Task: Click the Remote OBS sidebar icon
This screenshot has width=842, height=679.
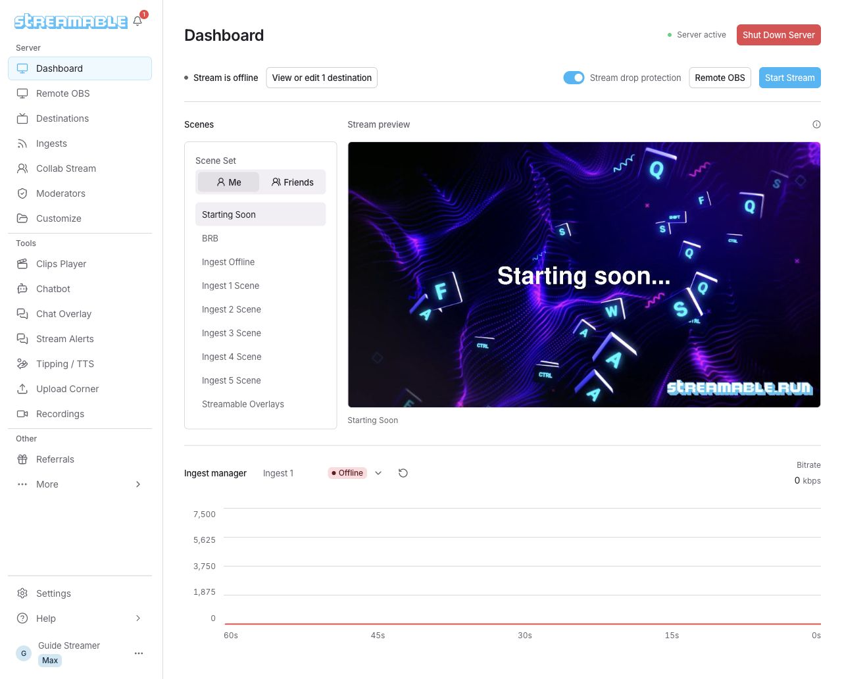Action: point(22,93)
